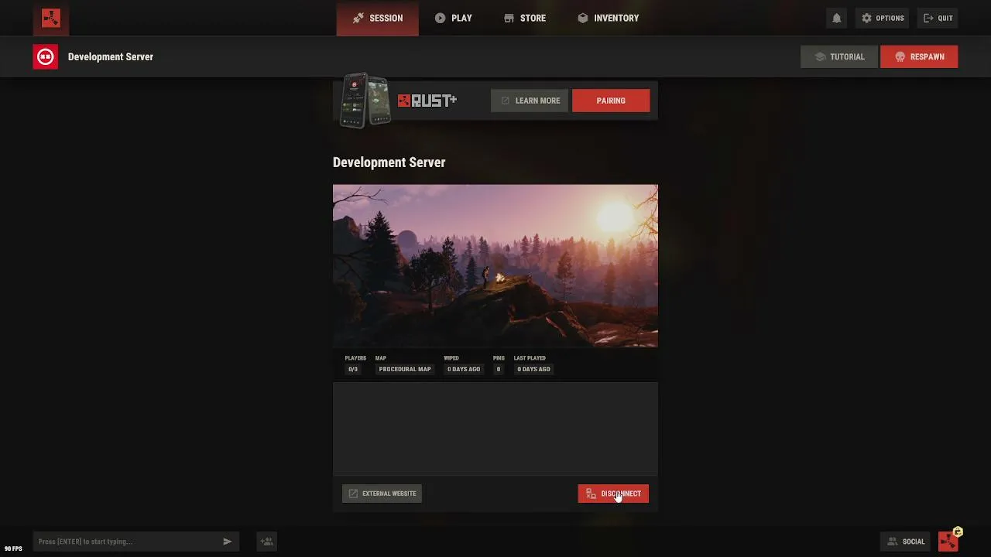Quit the game
Viewport: 991px width, 557px height.
click(x=938, y=18)
